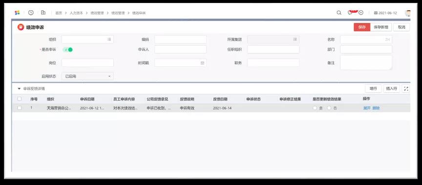
Task: Click the 插入行 button
Action: pyautogui.click(x=392, y=88)
